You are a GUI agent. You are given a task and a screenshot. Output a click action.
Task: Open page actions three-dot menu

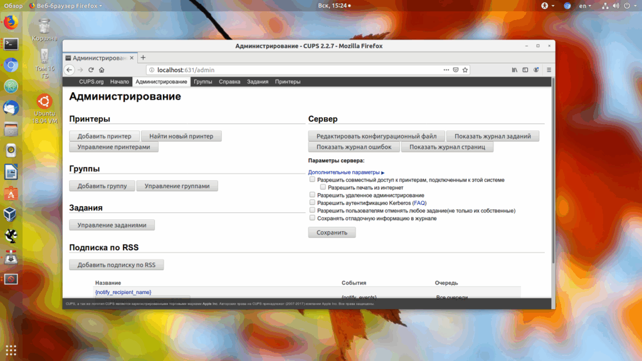(446, 70)
